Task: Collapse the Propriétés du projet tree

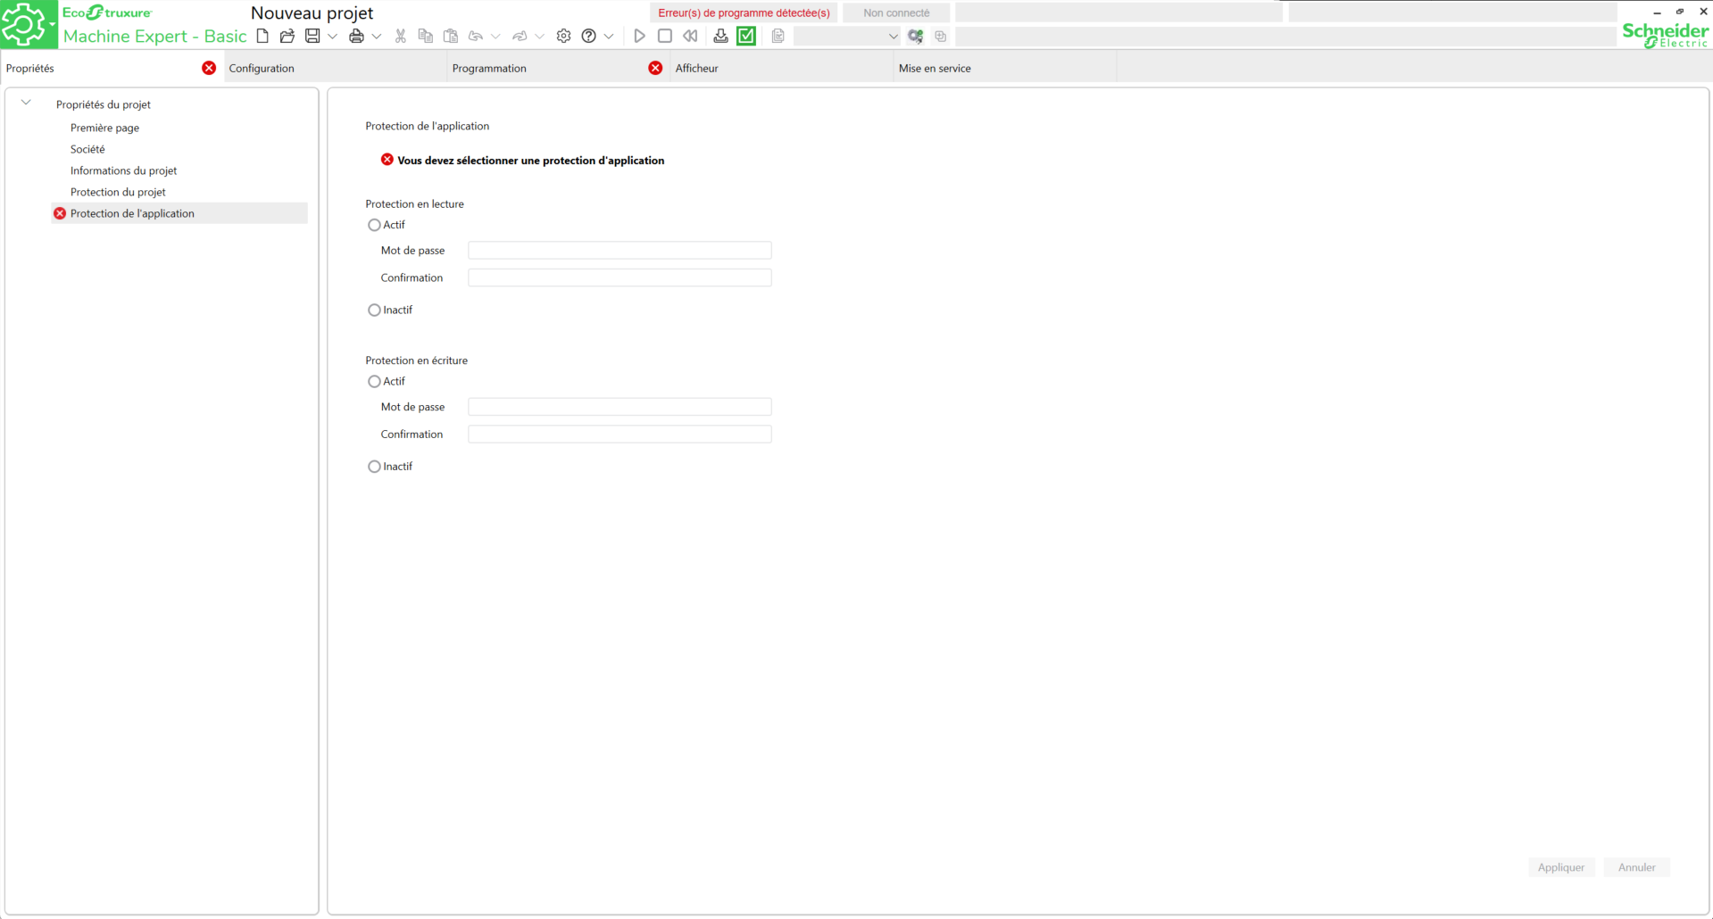Action: click(27, 103)
